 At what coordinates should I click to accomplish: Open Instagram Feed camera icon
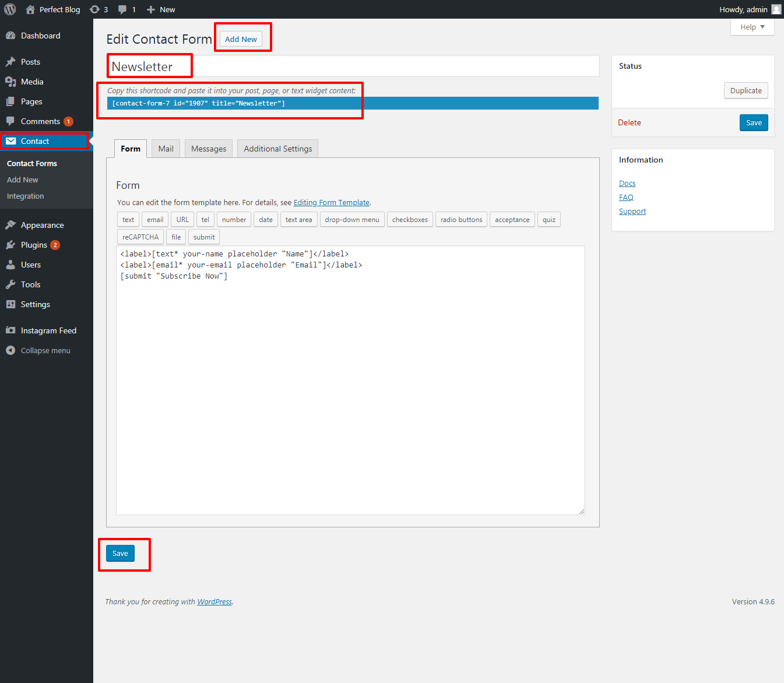click(10, 330)
